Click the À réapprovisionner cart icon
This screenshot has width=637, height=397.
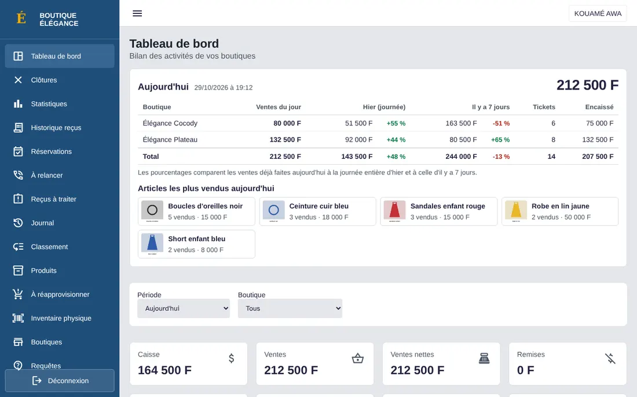18,294
